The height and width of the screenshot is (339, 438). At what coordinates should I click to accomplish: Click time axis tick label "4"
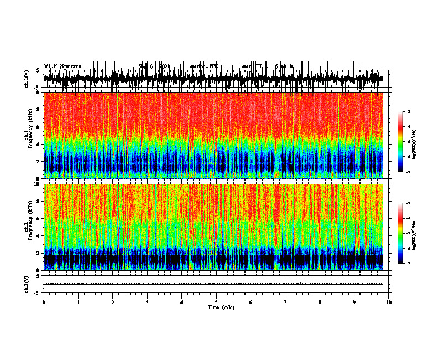coord(181,302)
